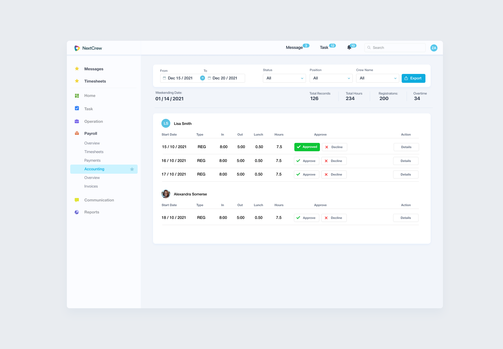The image size is (503, 349).
Task: Toggle the favorite star on Accounting
Action: [x=132, y=169]
